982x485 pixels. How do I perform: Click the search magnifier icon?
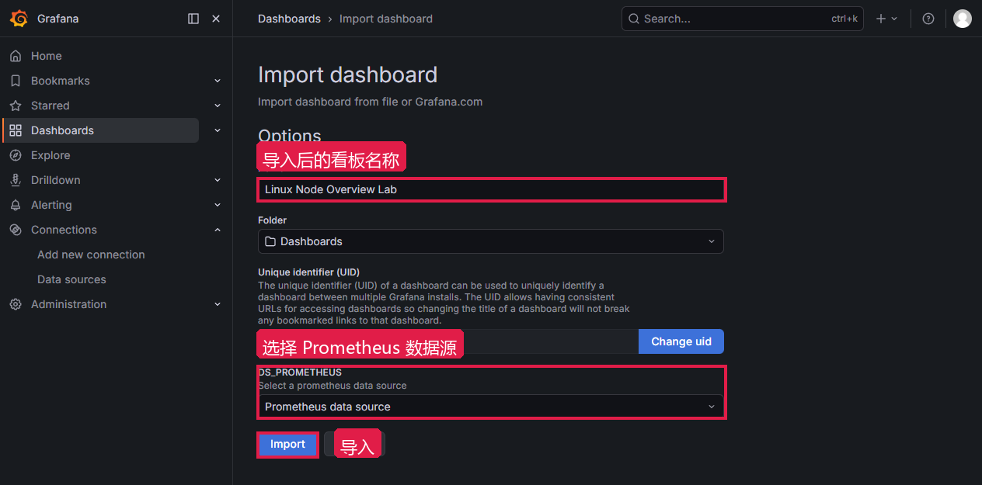click(x=634, y=19)
